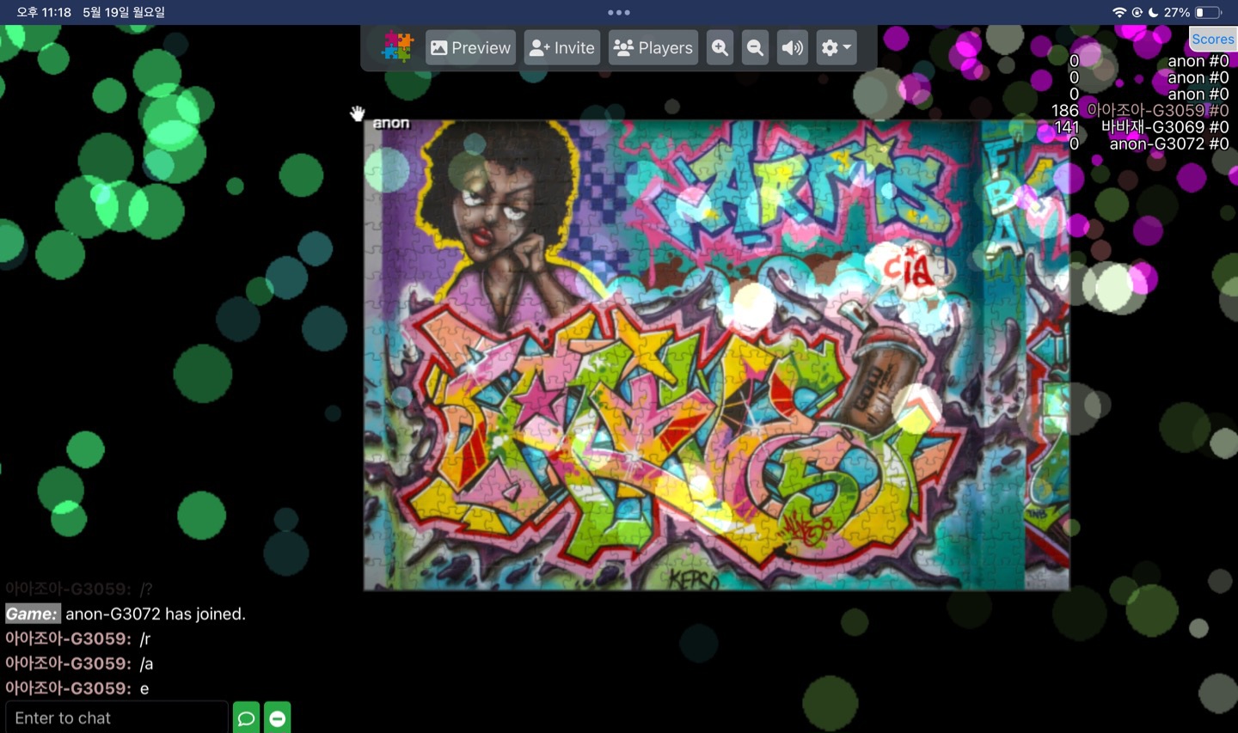Viewport: 1238px width, 733px height.
Task: Toggle the Scores panel tab
Action: pos(1212,39)
